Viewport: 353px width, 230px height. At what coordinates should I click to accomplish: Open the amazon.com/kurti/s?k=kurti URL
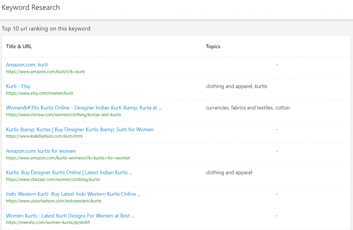(45, 72)
